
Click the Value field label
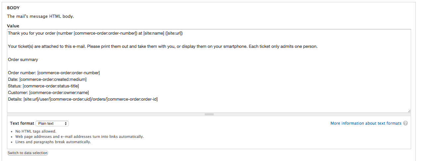click(13, 26)
